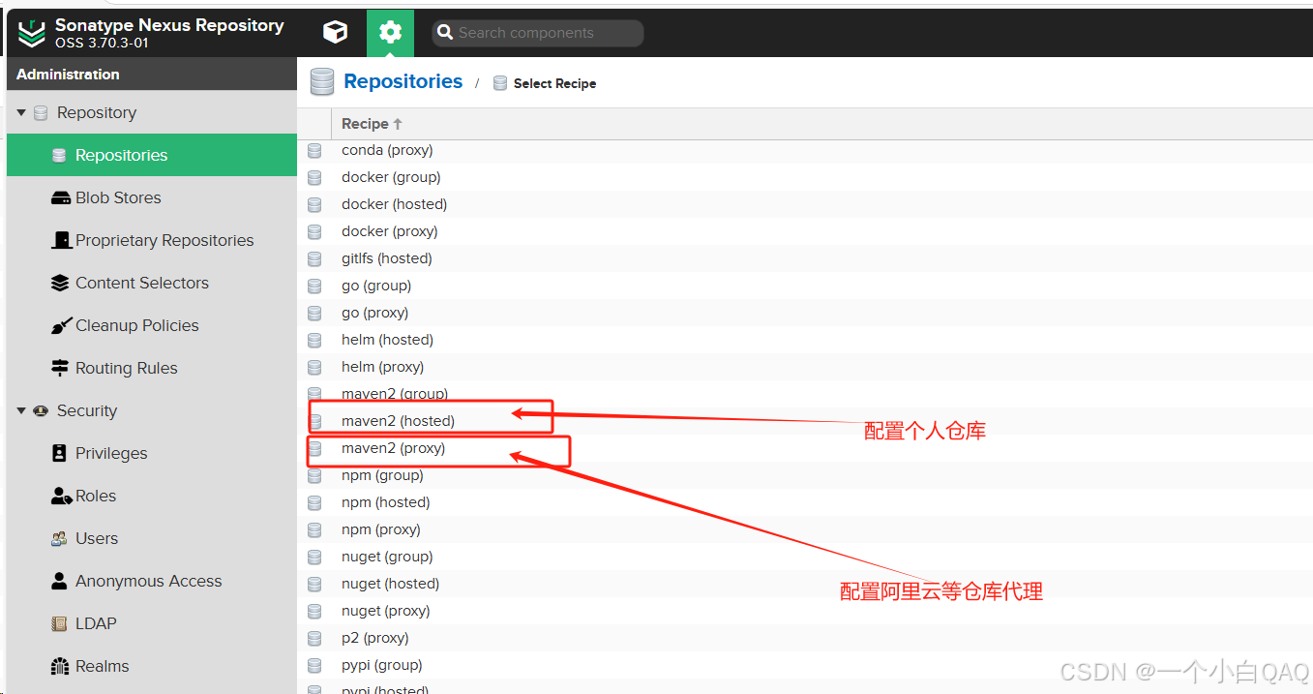Select the nuget (proxy) recipe
This screenshot has height=694, width=1313.
point(805,611)
